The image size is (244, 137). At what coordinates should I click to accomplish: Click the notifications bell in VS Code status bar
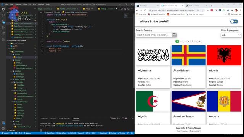click(x=132, y=133)
